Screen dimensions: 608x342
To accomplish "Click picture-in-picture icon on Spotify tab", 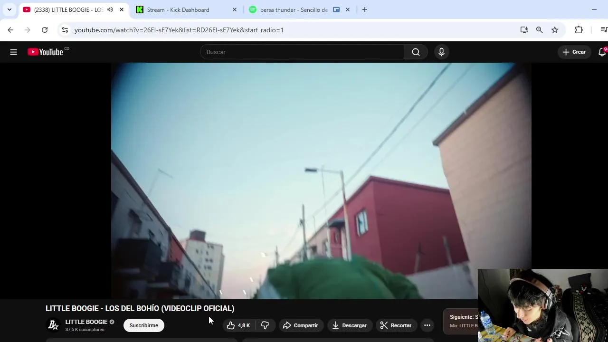I will click(x=336, y=9).
